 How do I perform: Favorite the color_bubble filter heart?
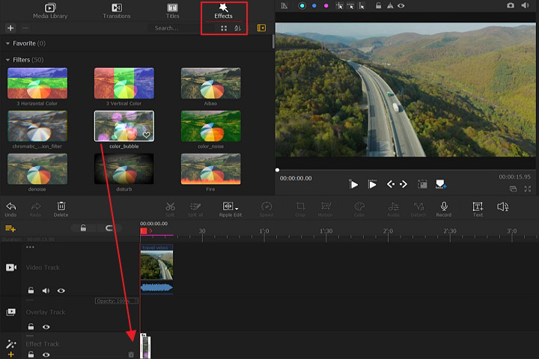(147, 135)
